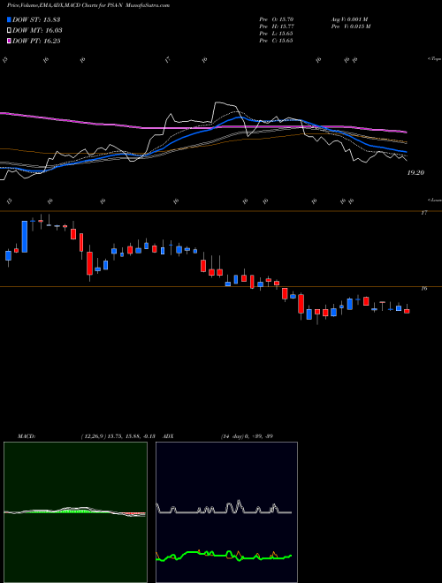Click the 17 price axis label
This screenshot has width=442, height=583.
pyautogui.click(x=424, y=213)
